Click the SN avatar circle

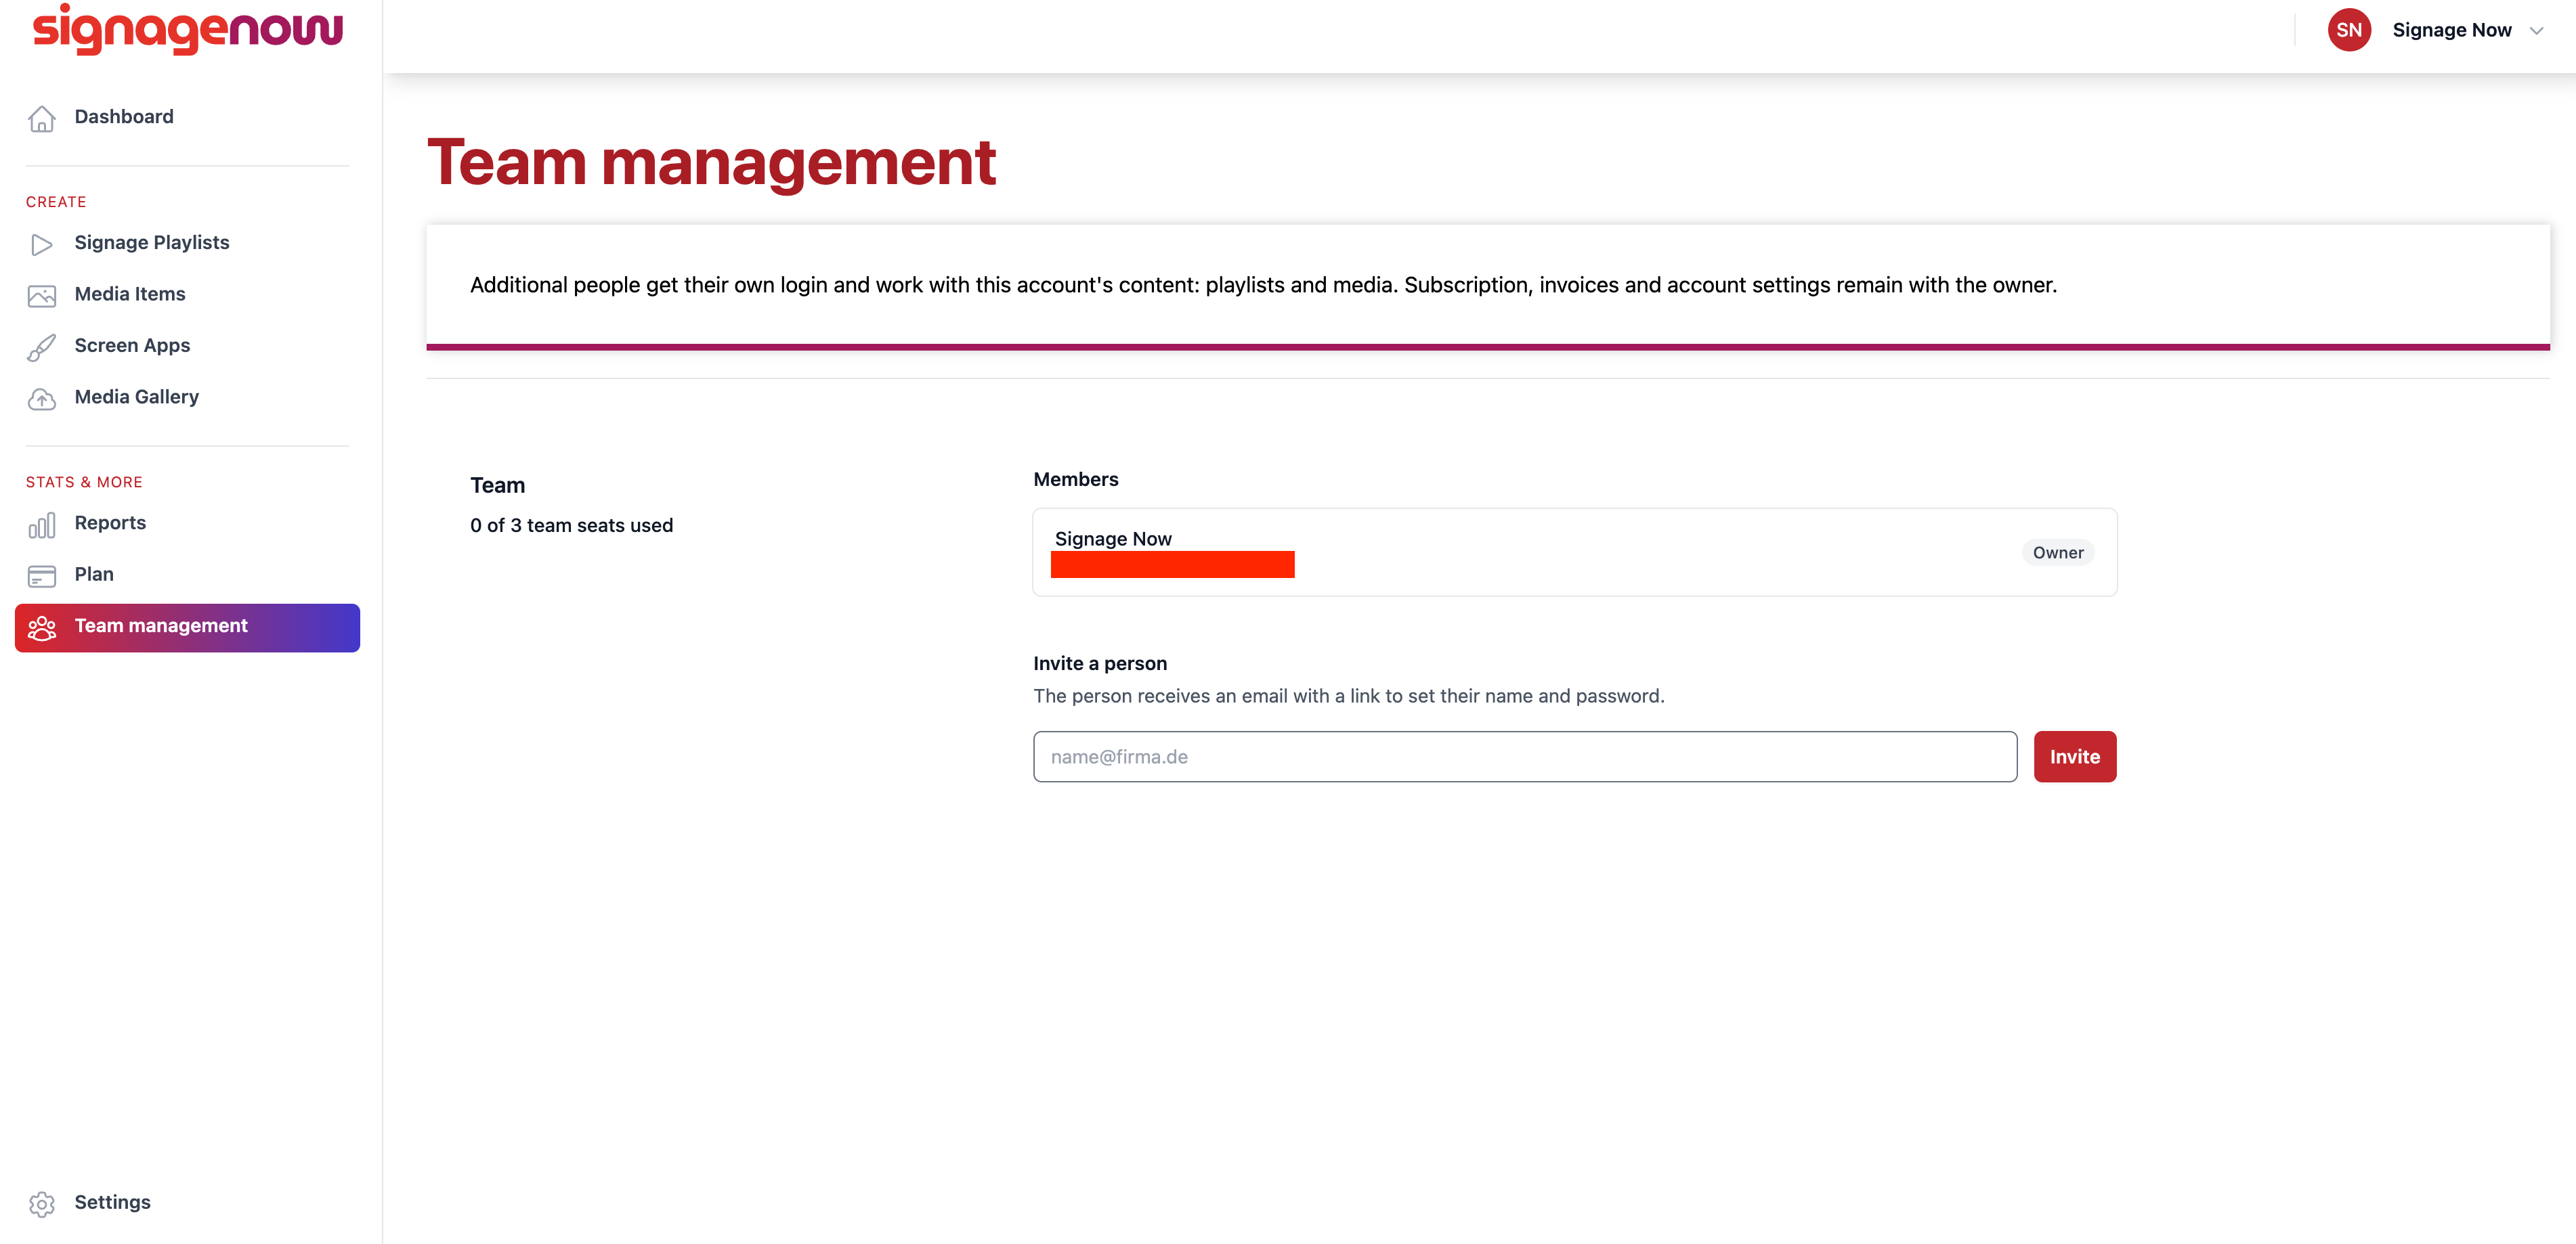pyautogui.click(x=2348, y=30)
